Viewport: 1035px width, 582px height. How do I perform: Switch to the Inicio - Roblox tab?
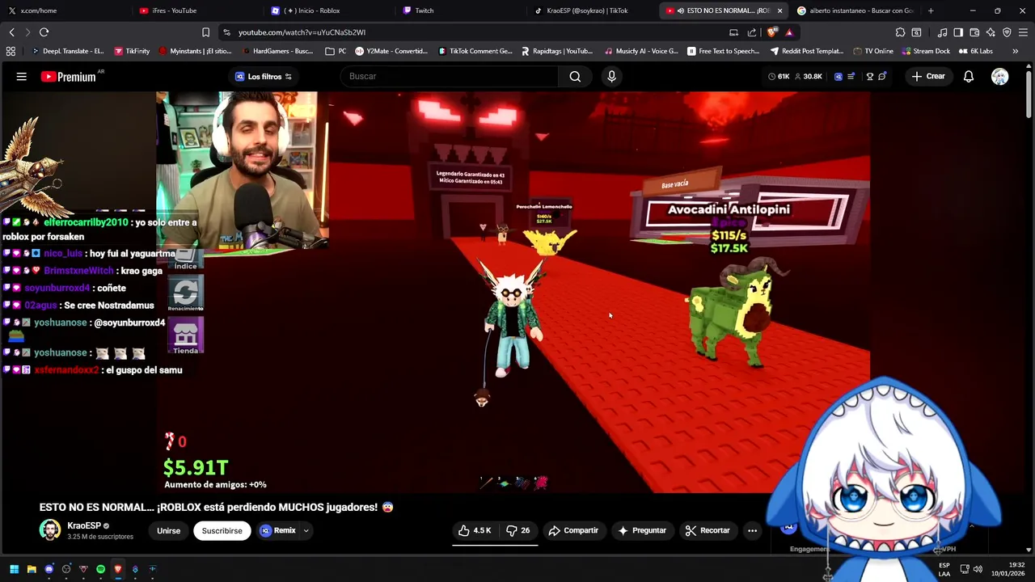pyautogui.click(x=330, y=11)
